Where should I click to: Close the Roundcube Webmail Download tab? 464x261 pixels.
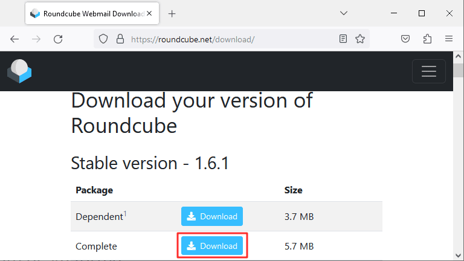tap(149, 14)
